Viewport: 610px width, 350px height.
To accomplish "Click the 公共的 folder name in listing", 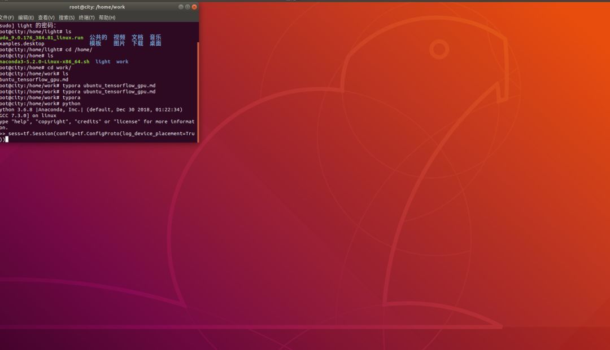I will [x=98, y=37].
